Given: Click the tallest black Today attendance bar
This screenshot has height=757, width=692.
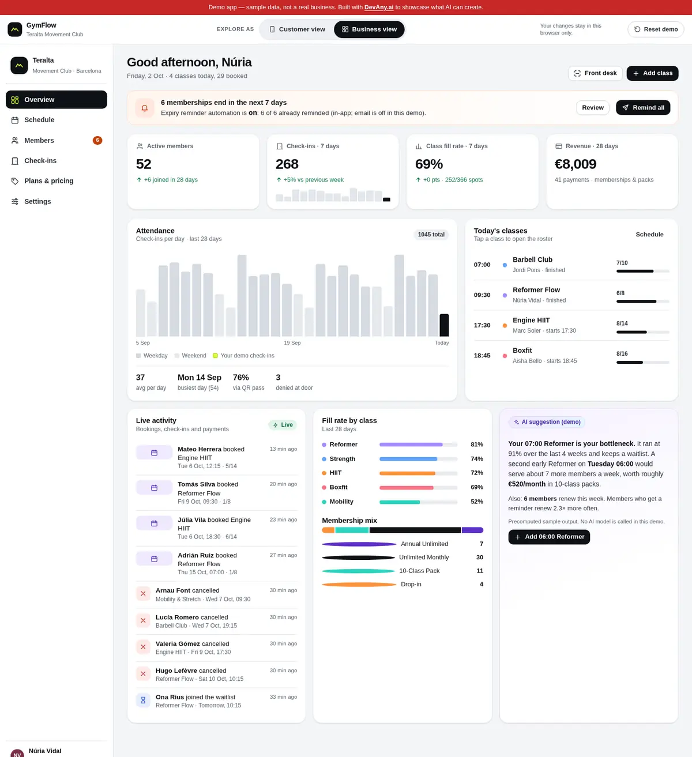Looking at the screenshot, I should tap(444, 325).
